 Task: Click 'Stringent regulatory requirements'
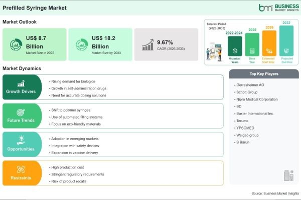click(78, 174)
